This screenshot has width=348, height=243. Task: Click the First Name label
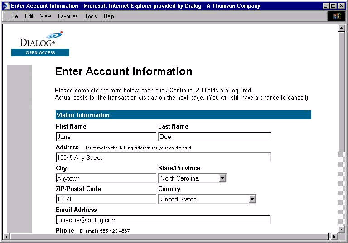71,126
